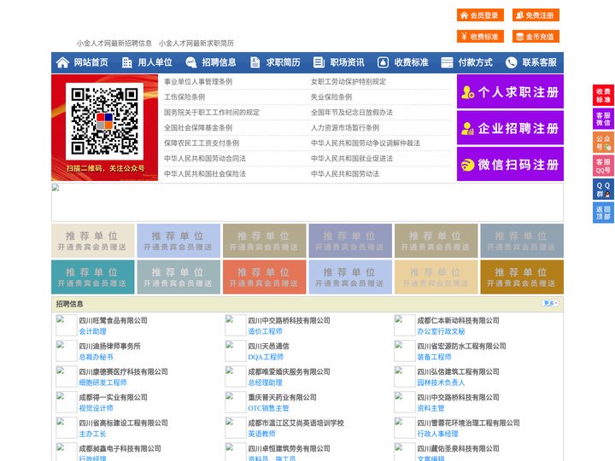Open 中华人民共和国劳动法 article
This screenshot has width=615, height=461.
pos(345,173)
